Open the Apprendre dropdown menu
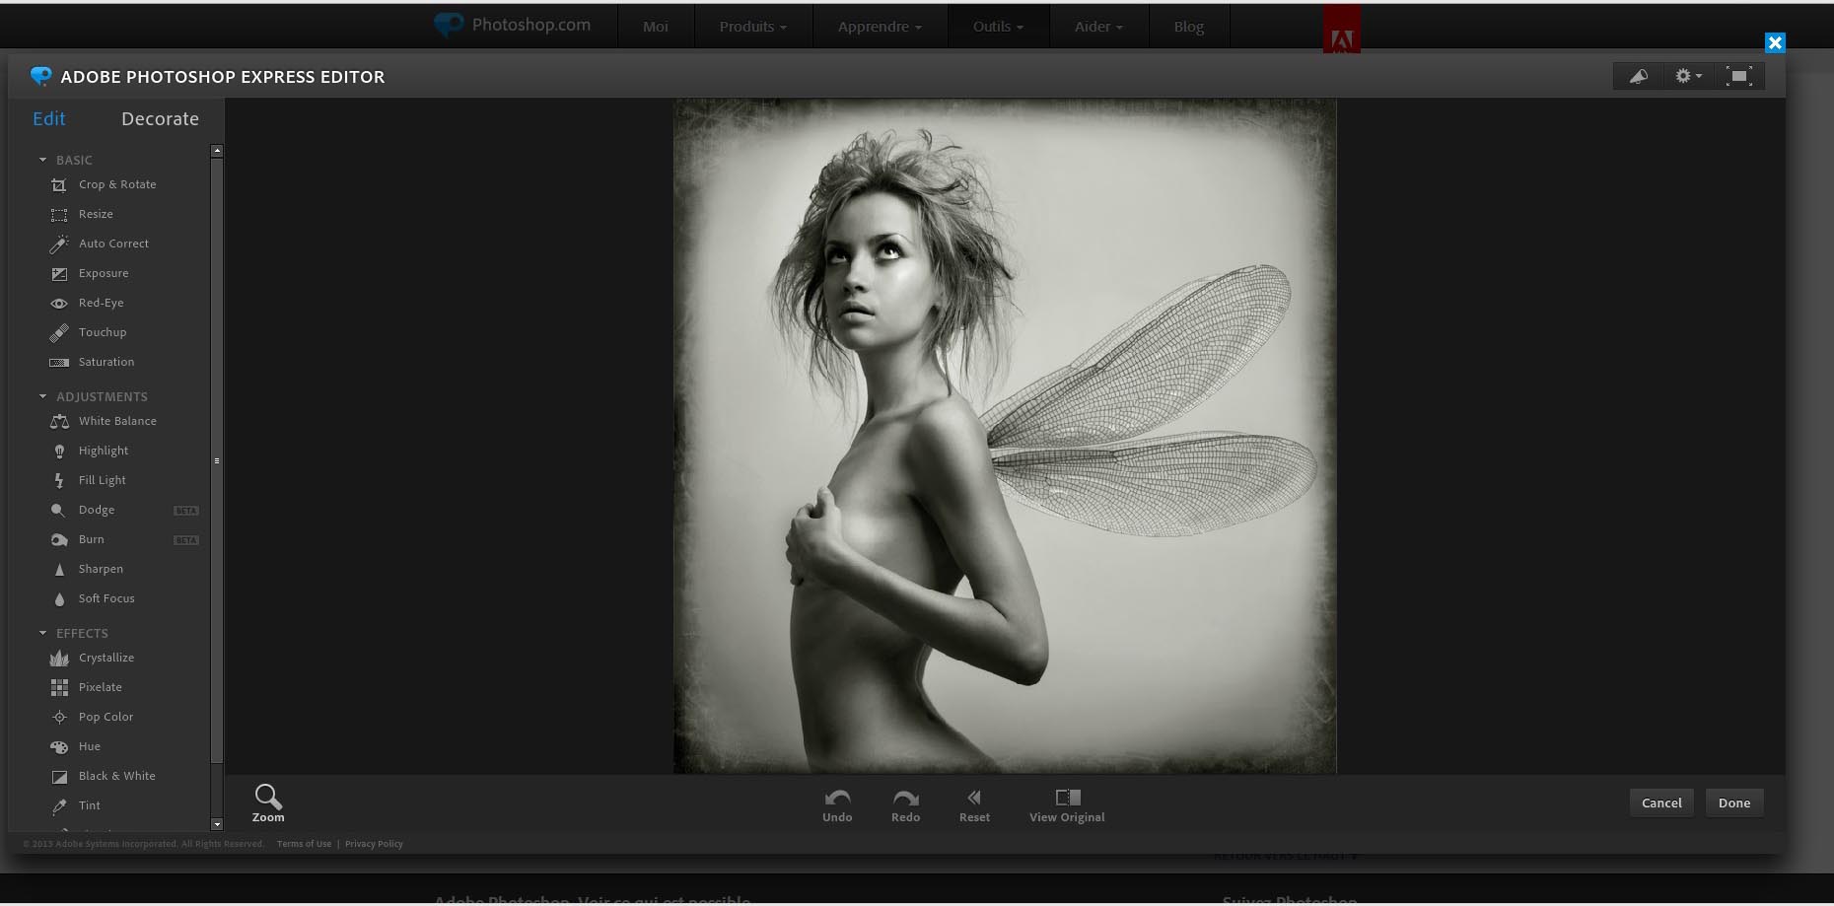This screenshot has height=906, width=1834. coord(880,27)
